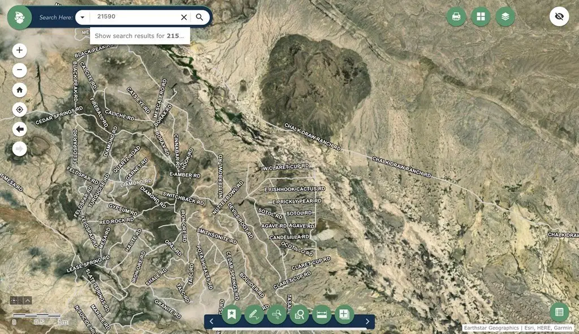Advance toolbar with right chevron

coord(368,322)
